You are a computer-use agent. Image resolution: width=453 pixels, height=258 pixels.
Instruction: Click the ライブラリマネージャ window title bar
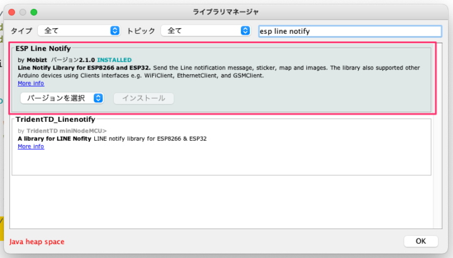(x=226, y=12)
